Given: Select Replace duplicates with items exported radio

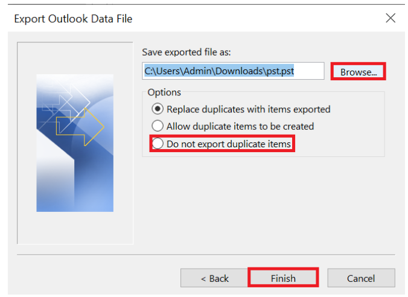Looking at the screenshot, I should pos(158,109).
